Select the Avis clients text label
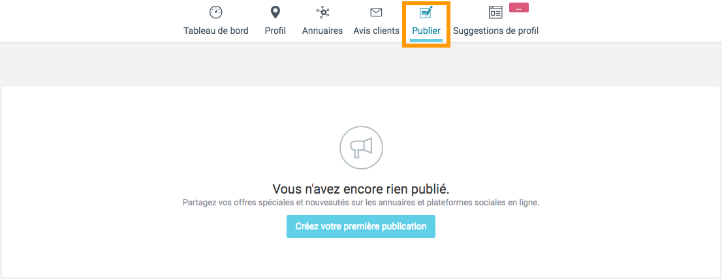This screenshot has height=279, width=722. pos(376,31)
